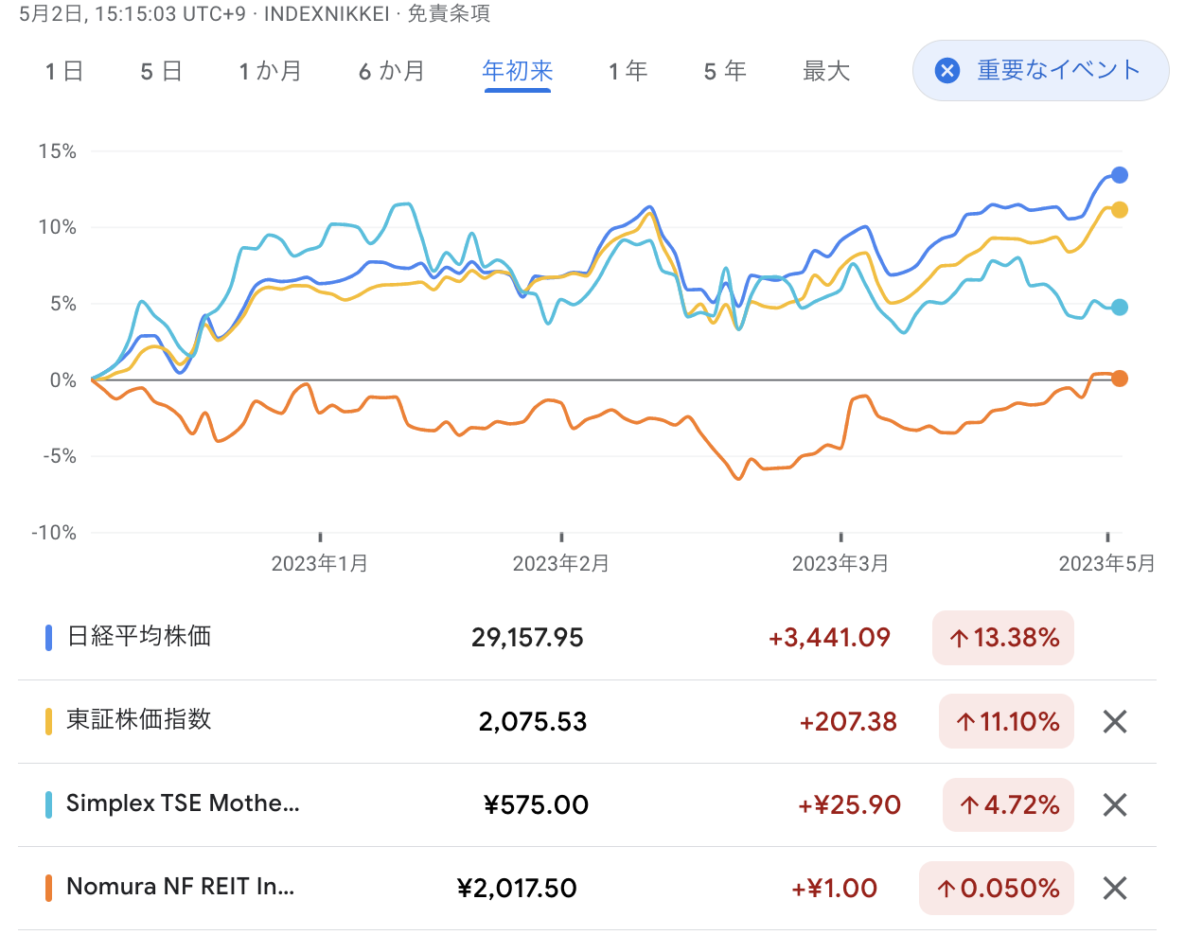Switch to the 1か月 range tab
The height and width of the screenshot is (935, 1185).
[x=270, y=72]
